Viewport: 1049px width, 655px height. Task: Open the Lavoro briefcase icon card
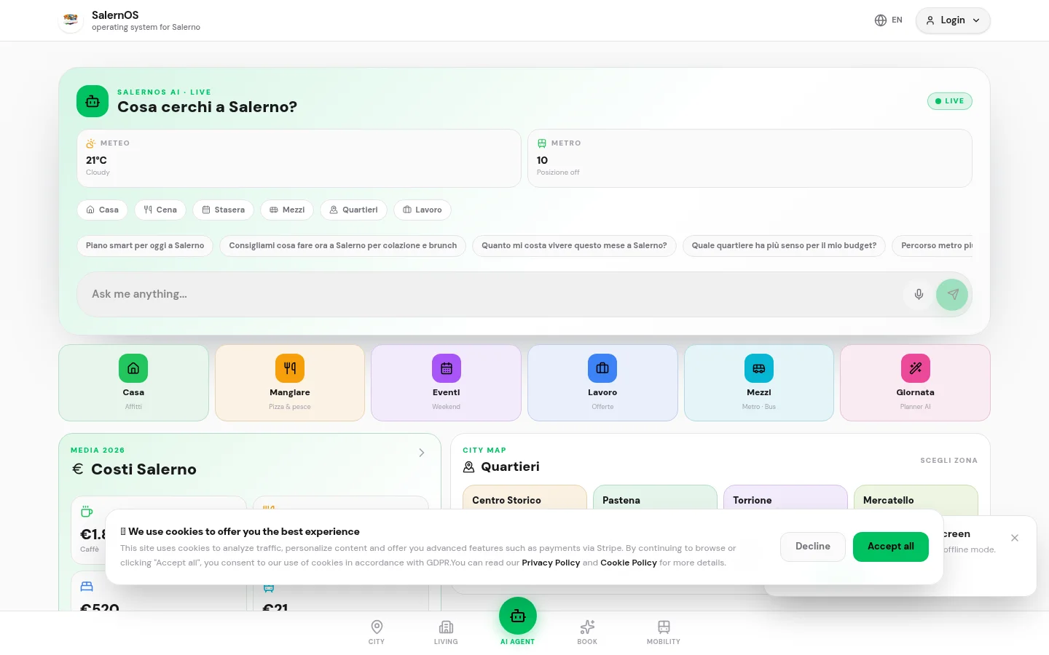pos(602,383)
